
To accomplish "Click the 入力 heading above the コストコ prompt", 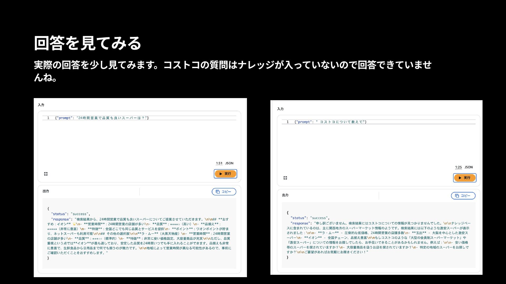I will pyautogui.click(x=280, y=109).
